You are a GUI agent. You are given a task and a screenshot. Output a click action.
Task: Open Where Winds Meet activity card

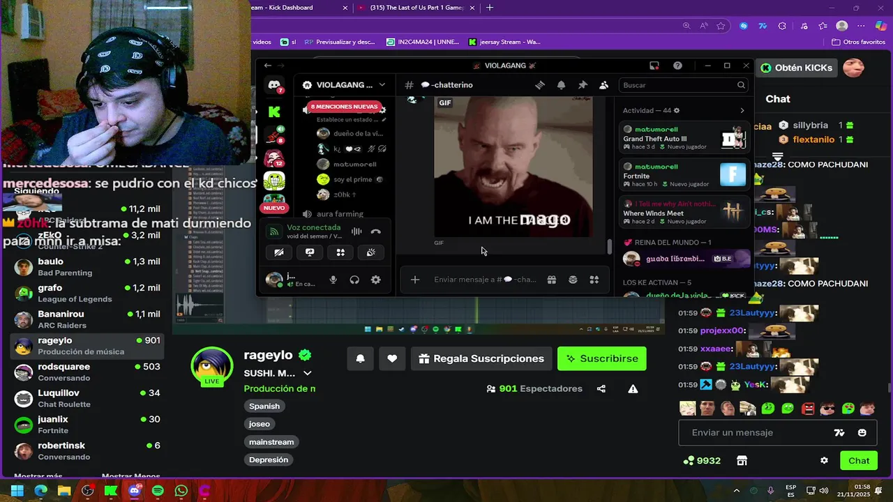pyautogui.click(x=684, y=212)
